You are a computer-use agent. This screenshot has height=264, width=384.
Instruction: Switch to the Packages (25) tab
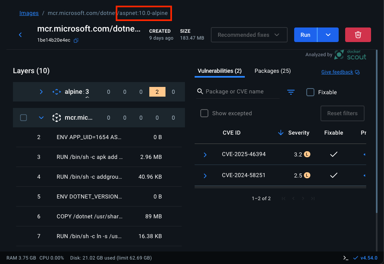point(272,71)
